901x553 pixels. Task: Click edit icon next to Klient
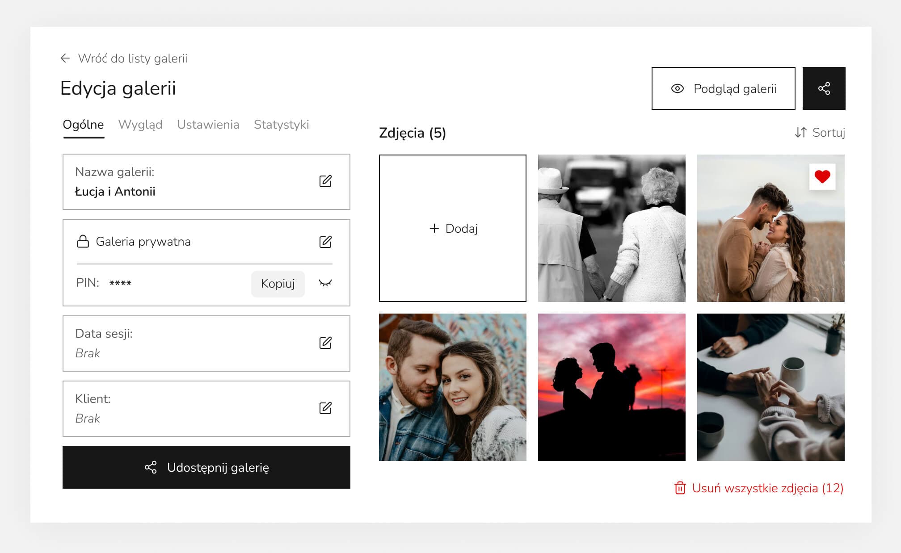325,408
